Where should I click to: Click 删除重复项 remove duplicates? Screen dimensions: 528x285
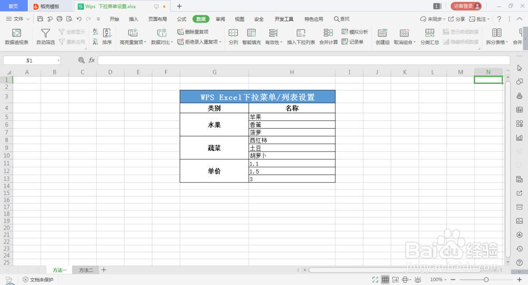(193, 32)
